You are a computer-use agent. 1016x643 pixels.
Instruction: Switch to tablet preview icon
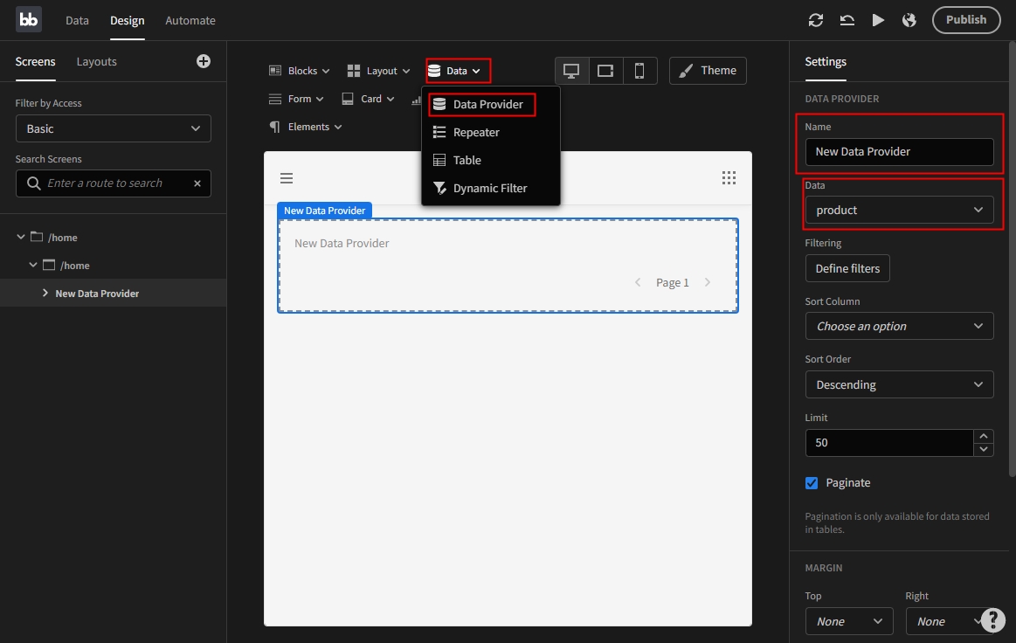[605, 71]
